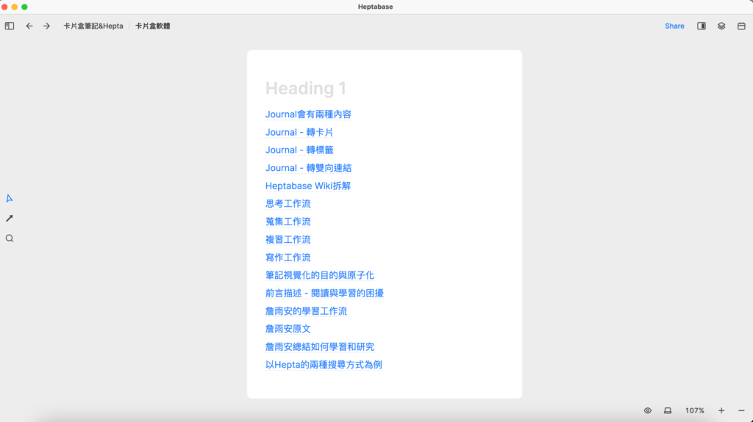Open link 寫作工作流

tap(288, 258)
